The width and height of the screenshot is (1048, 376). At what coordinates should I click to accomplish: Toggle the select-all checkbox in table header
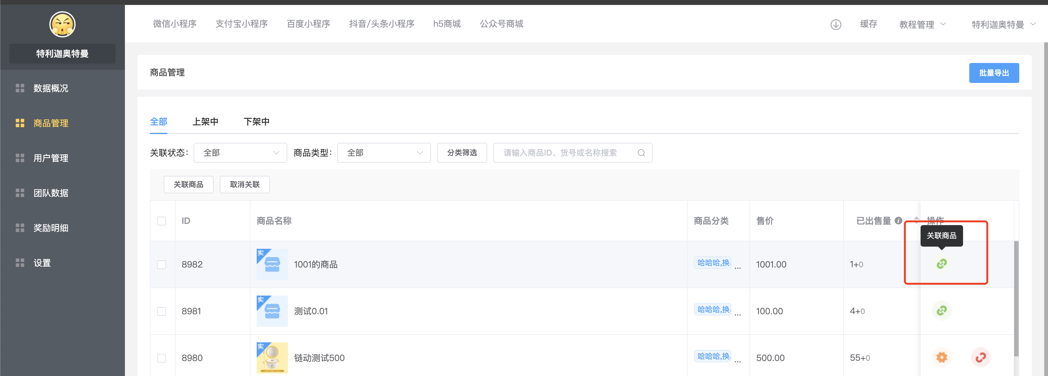coord(161,221)
